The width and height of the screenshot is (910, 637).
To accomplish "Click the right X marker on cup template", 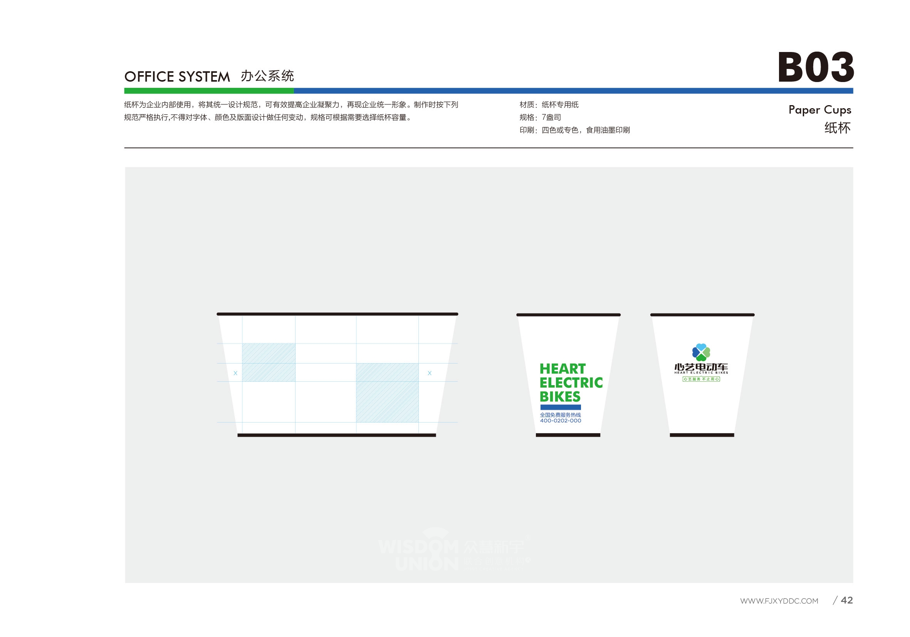I will [429, 373].
